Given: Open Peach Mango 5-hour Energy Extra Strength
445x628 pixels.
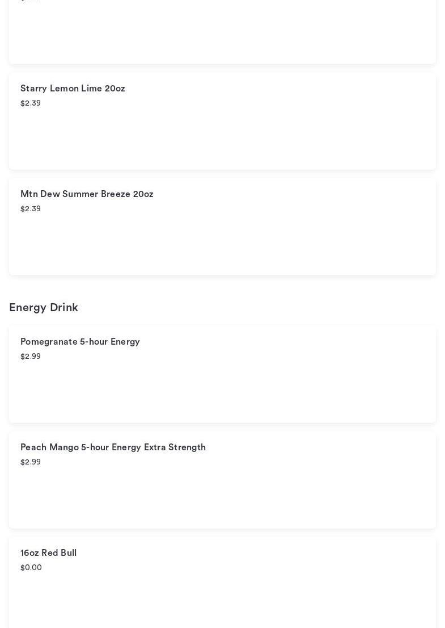Looking at the screenshot, I should pyautogui.click(x=113, y=447).
